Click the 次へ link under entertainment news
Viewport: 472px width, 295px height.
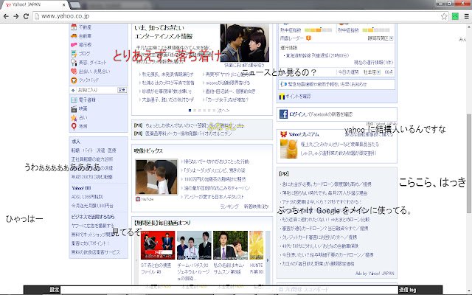tap(223, 110)
